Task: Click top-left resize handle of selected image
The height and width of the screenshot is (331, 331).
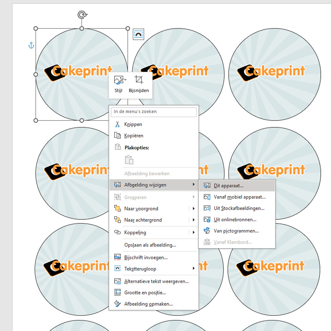Action: [36, 28]
